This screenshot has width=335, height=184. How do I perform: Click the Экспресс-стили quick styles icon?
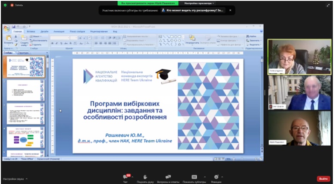208,39
